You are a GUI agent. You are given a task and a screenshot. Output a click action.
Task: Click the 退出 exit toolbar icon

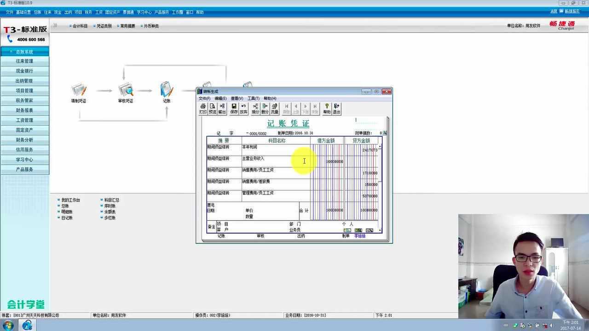coord(336,108)
